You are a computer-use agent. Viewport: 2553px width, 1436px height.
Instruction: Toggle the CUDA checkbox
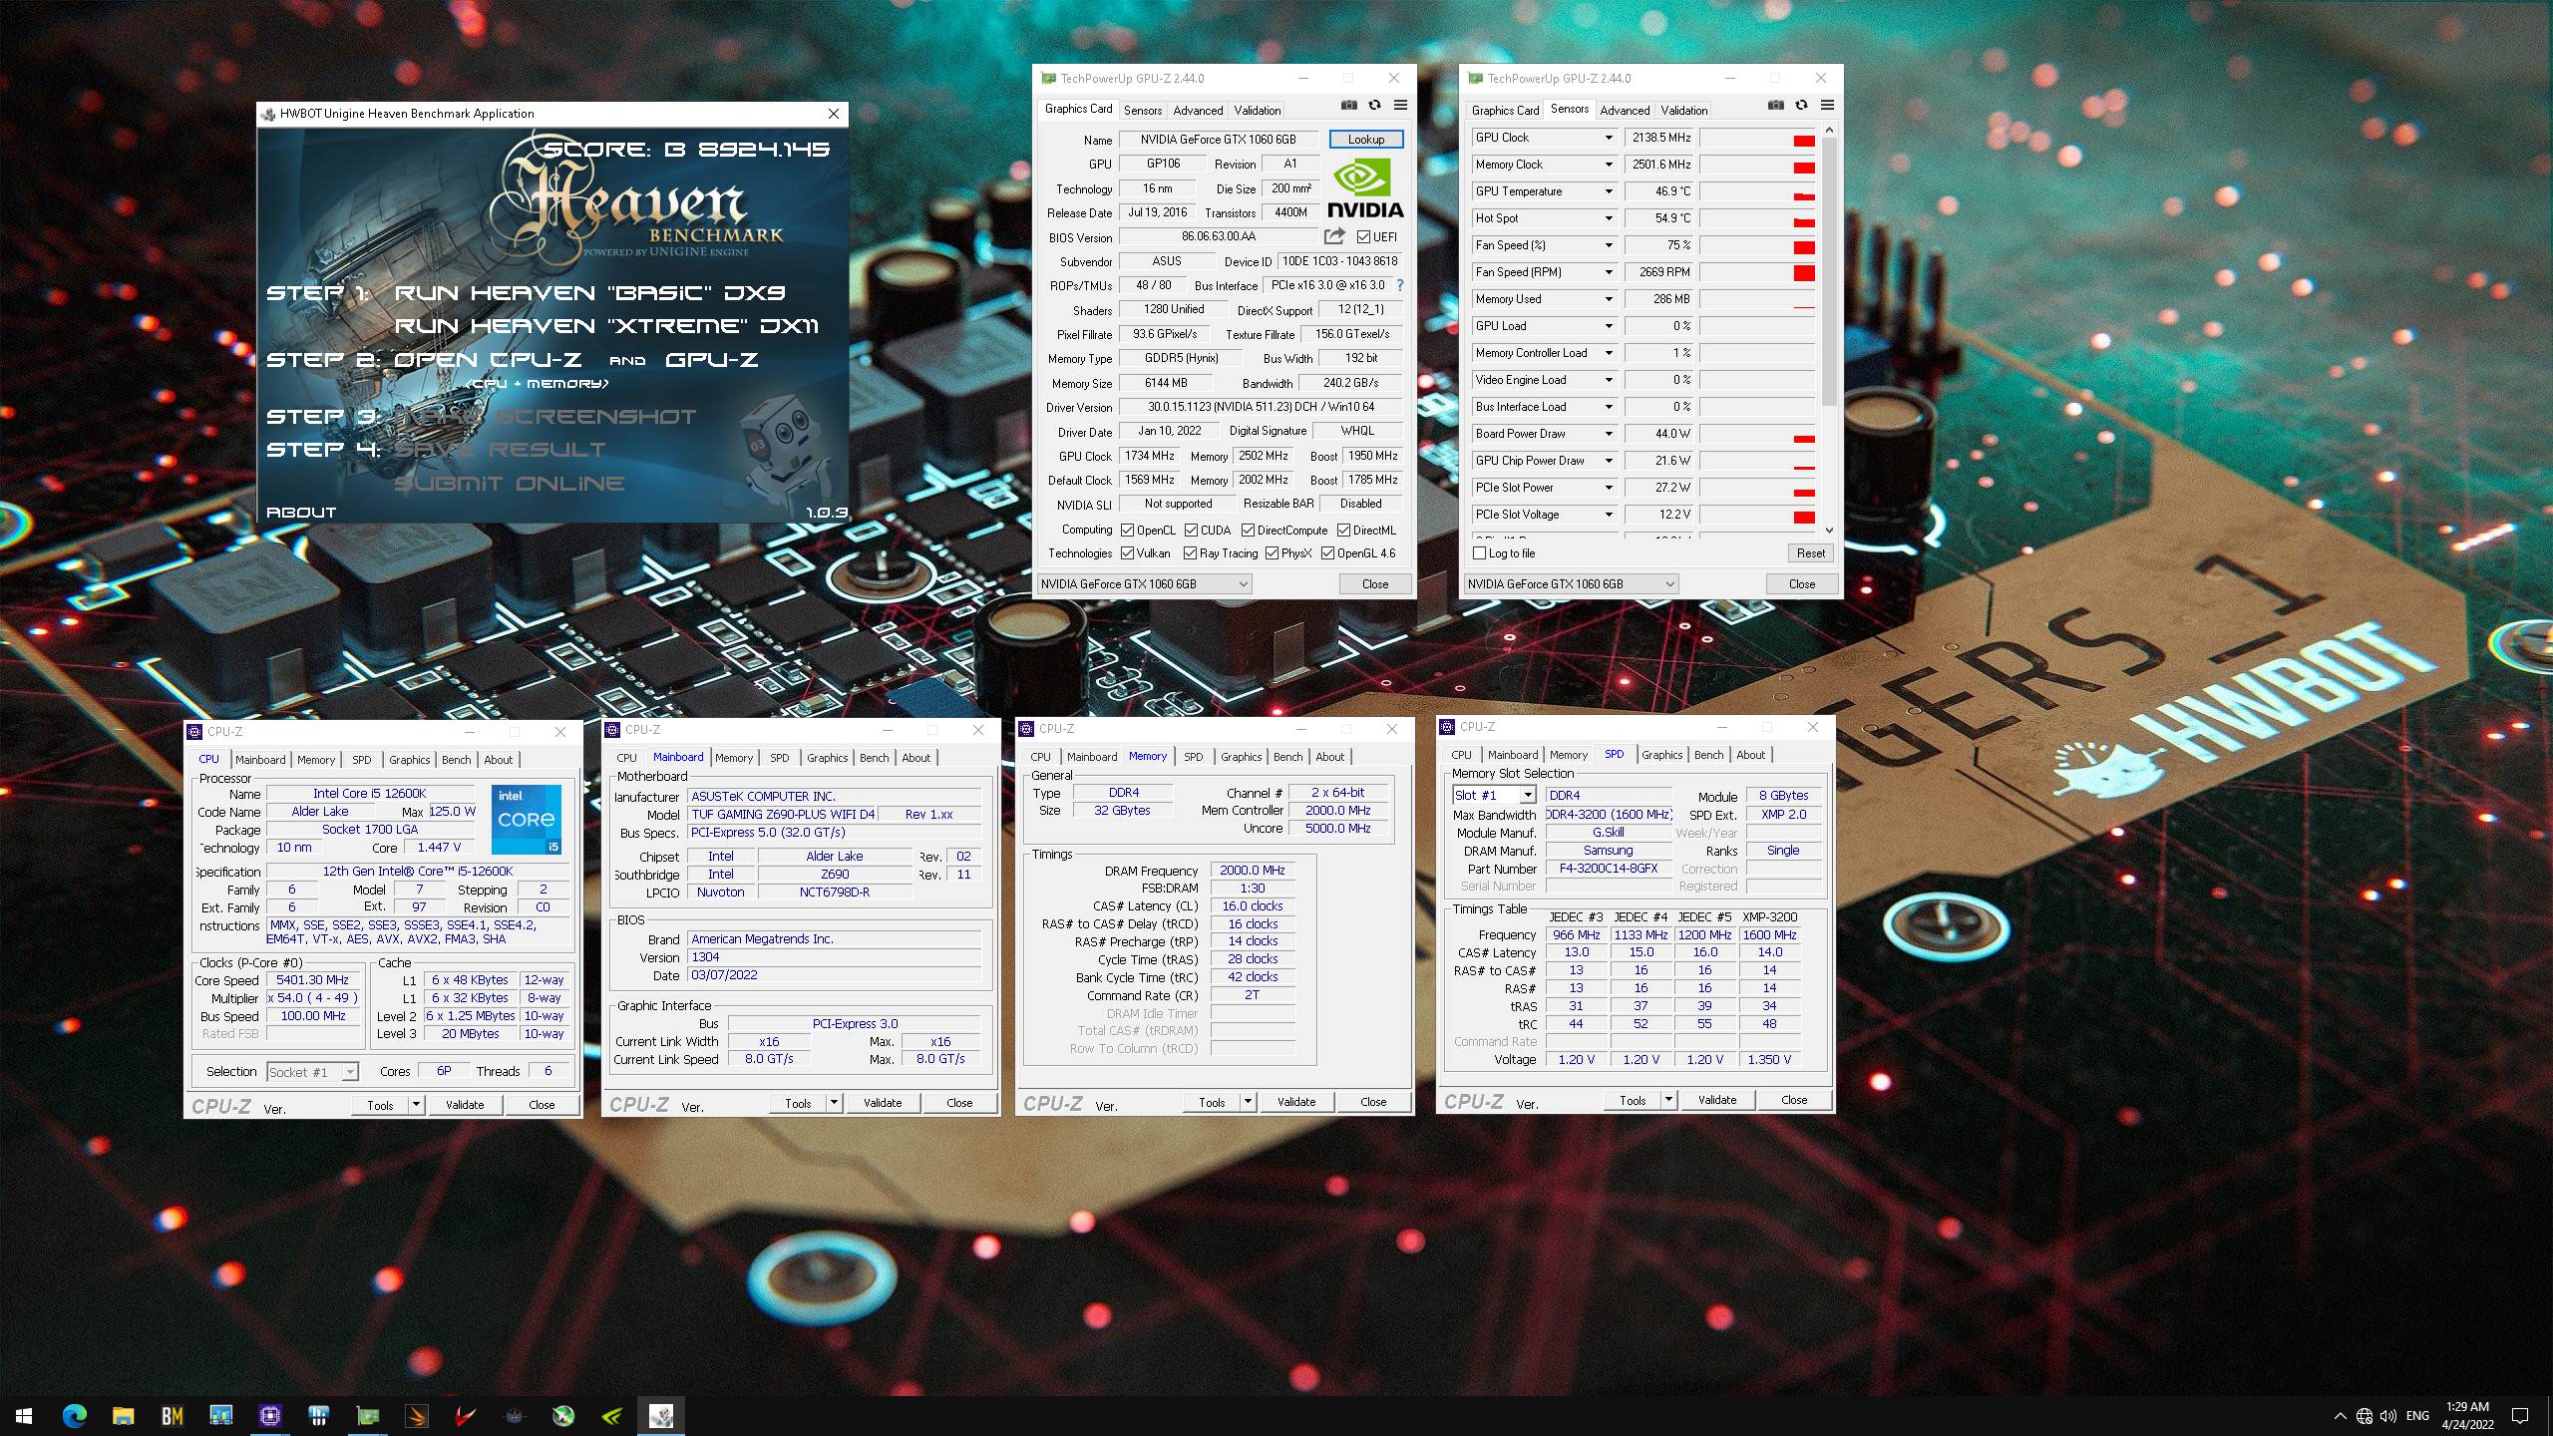coord(1191,530)
